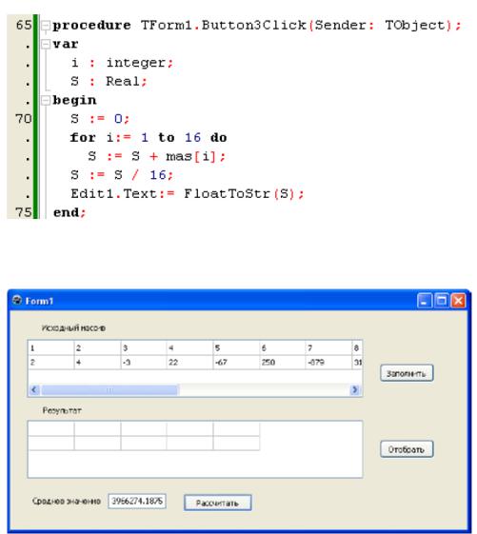Image resolution: width=477 pixels, height=534 pixels.
Task: Place cursor on the mas[i] expression
Action: [190, 156]
